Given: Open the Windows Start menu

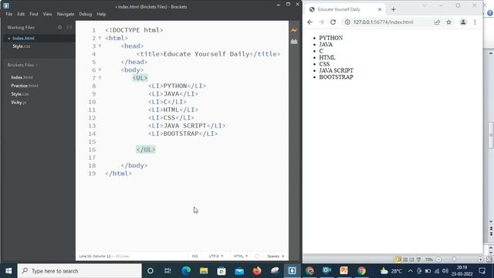Looking at the screenshot, I should 8,271.
